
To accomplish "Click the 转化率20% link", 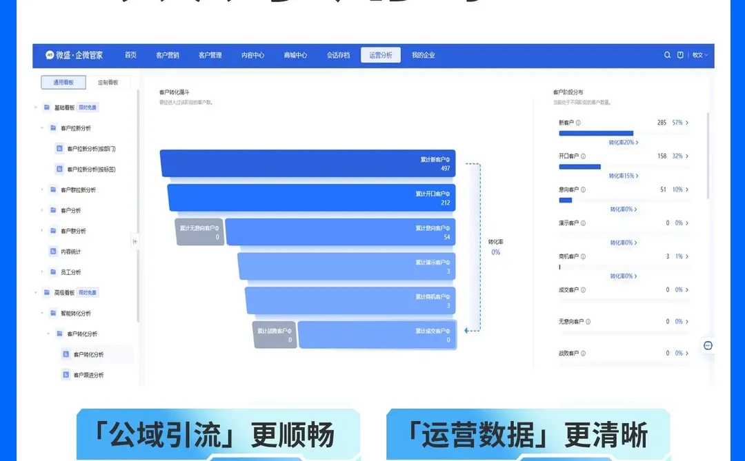I will [623, 142].
